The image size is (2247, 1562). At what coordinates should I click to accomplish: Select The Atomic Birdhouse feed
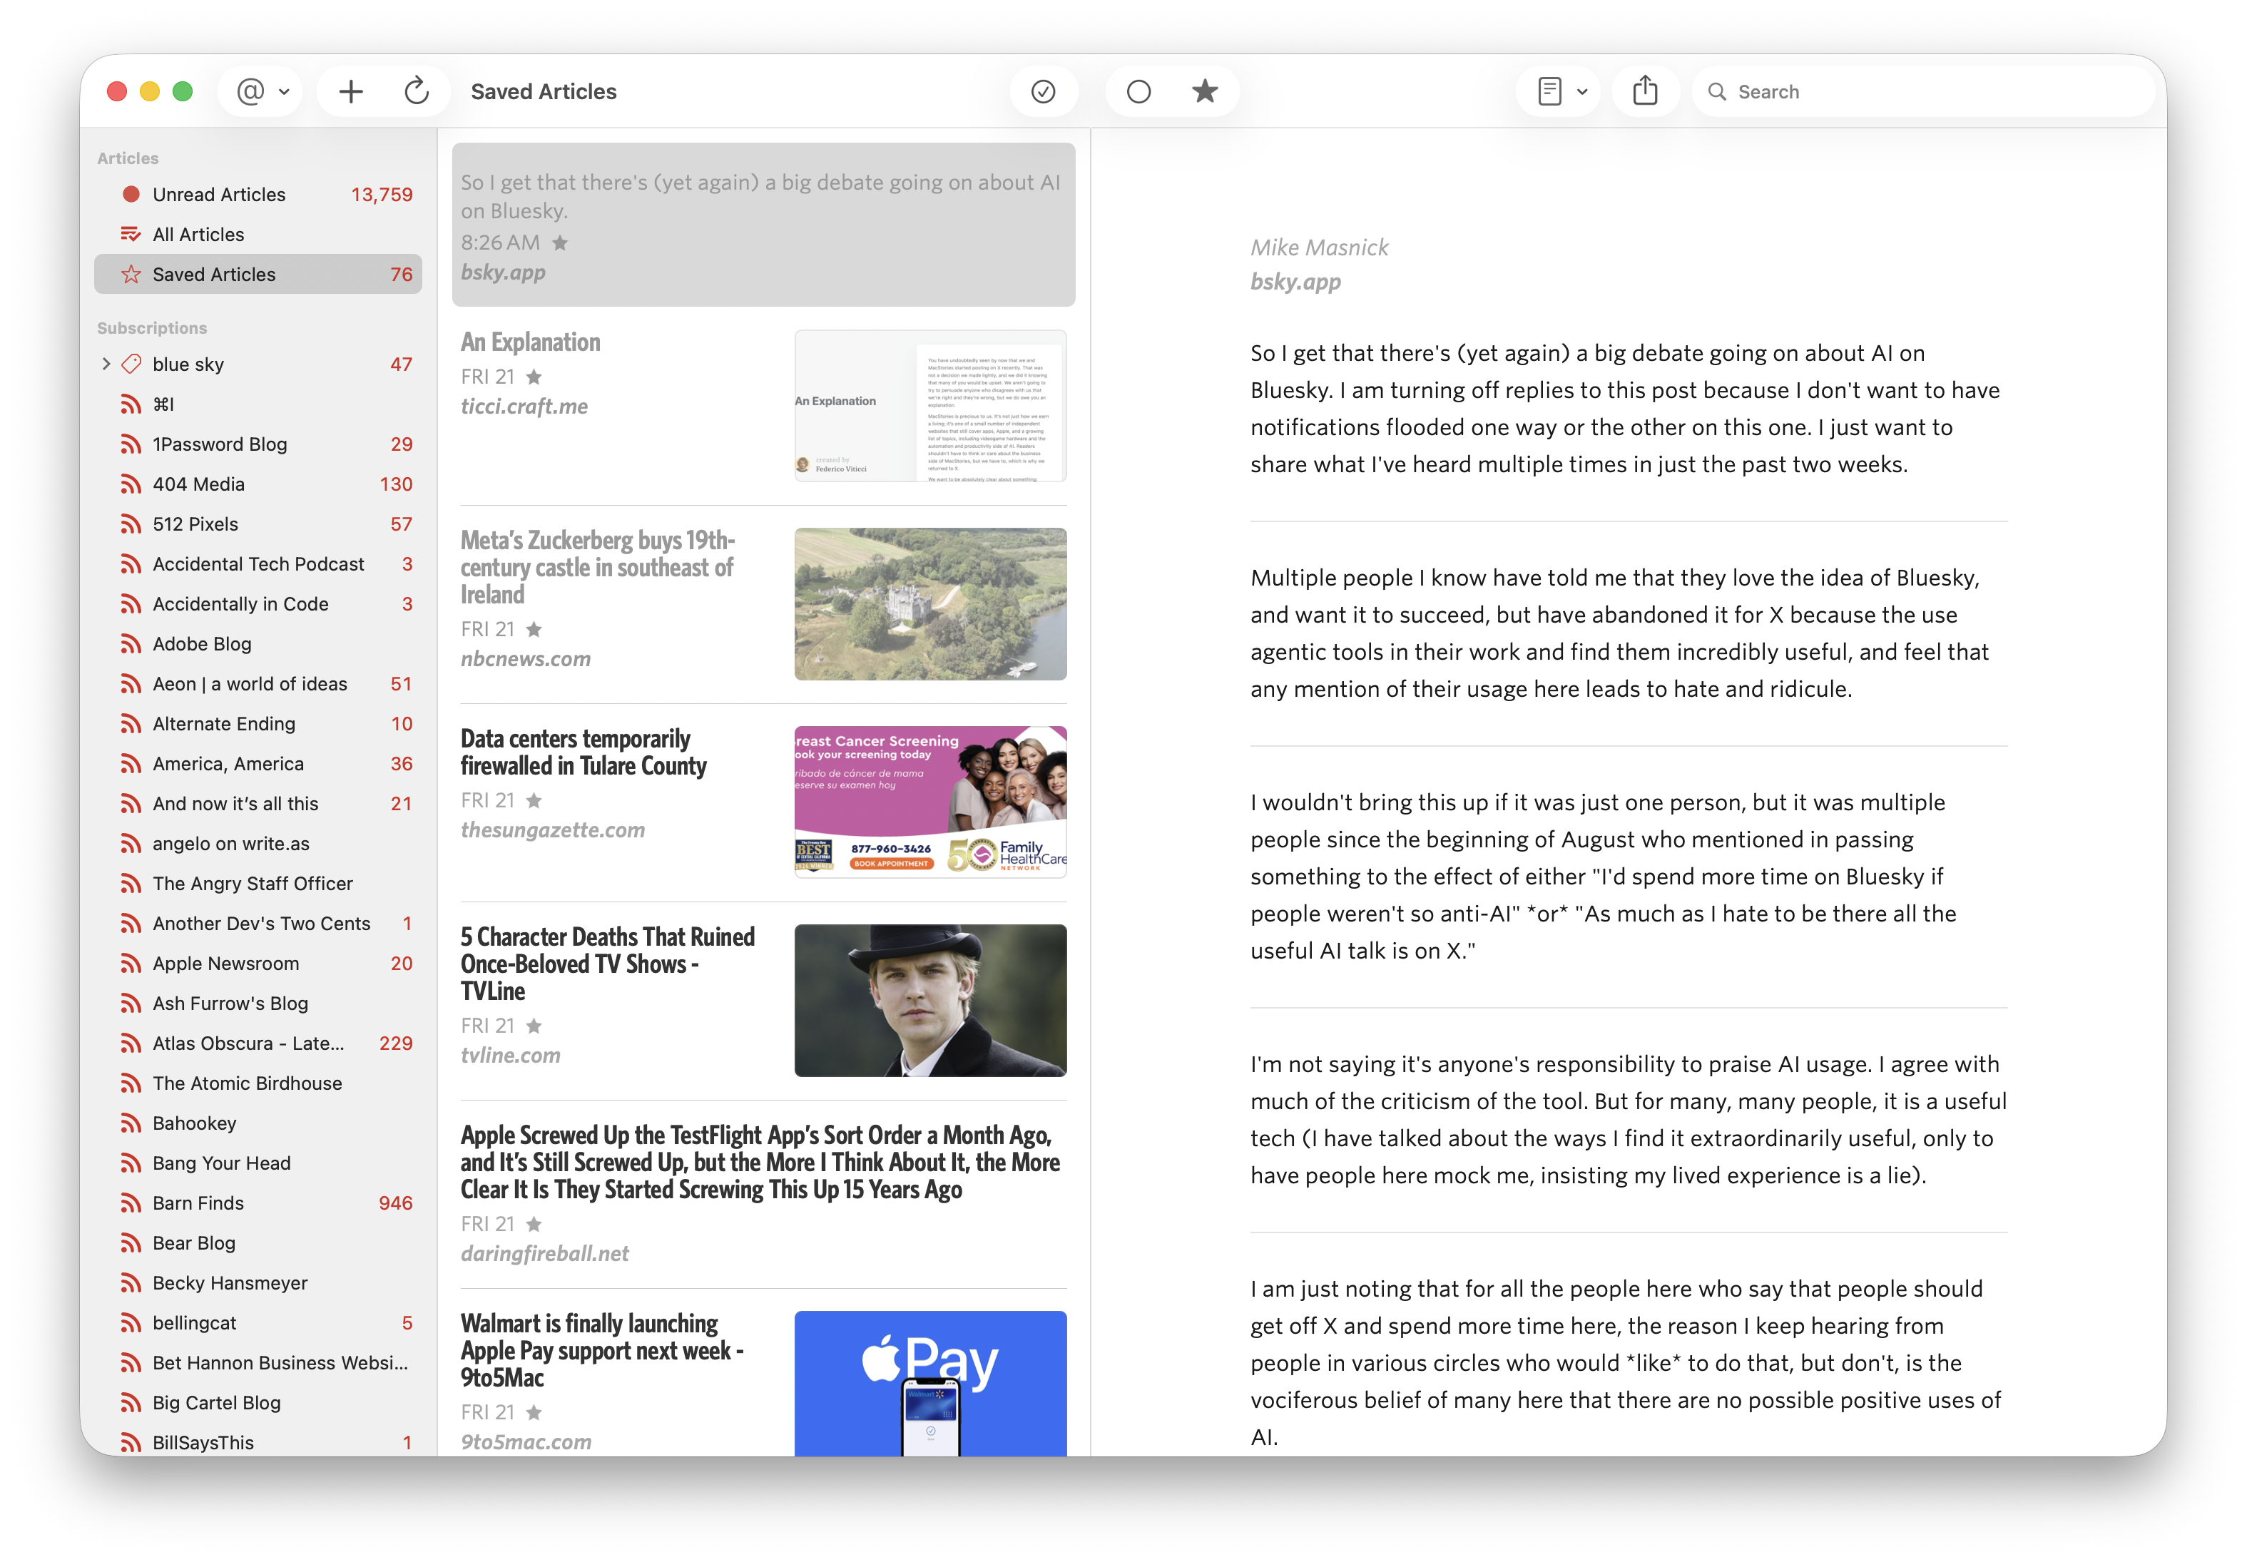[258, 1083]
